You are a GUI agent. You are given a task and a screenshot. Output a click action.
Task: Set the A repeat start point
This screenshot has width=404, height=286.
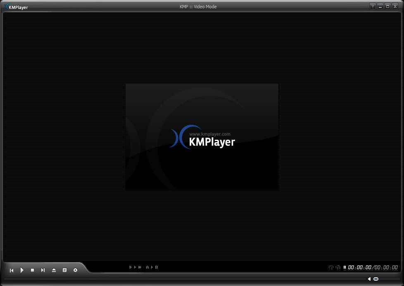(147, 267)
